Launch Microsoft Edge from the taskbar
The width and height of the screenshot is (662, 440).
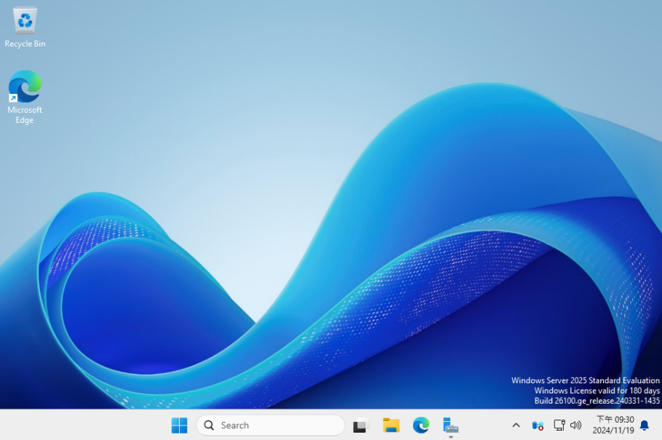(421, 425)
